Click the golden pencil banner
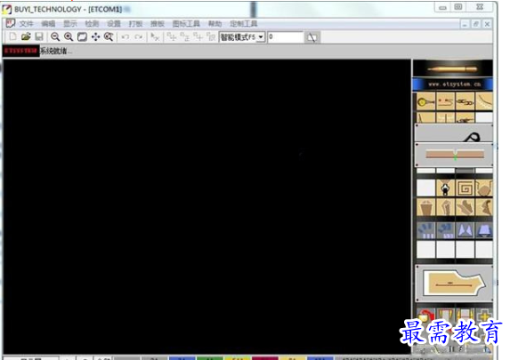 [453, 68]
